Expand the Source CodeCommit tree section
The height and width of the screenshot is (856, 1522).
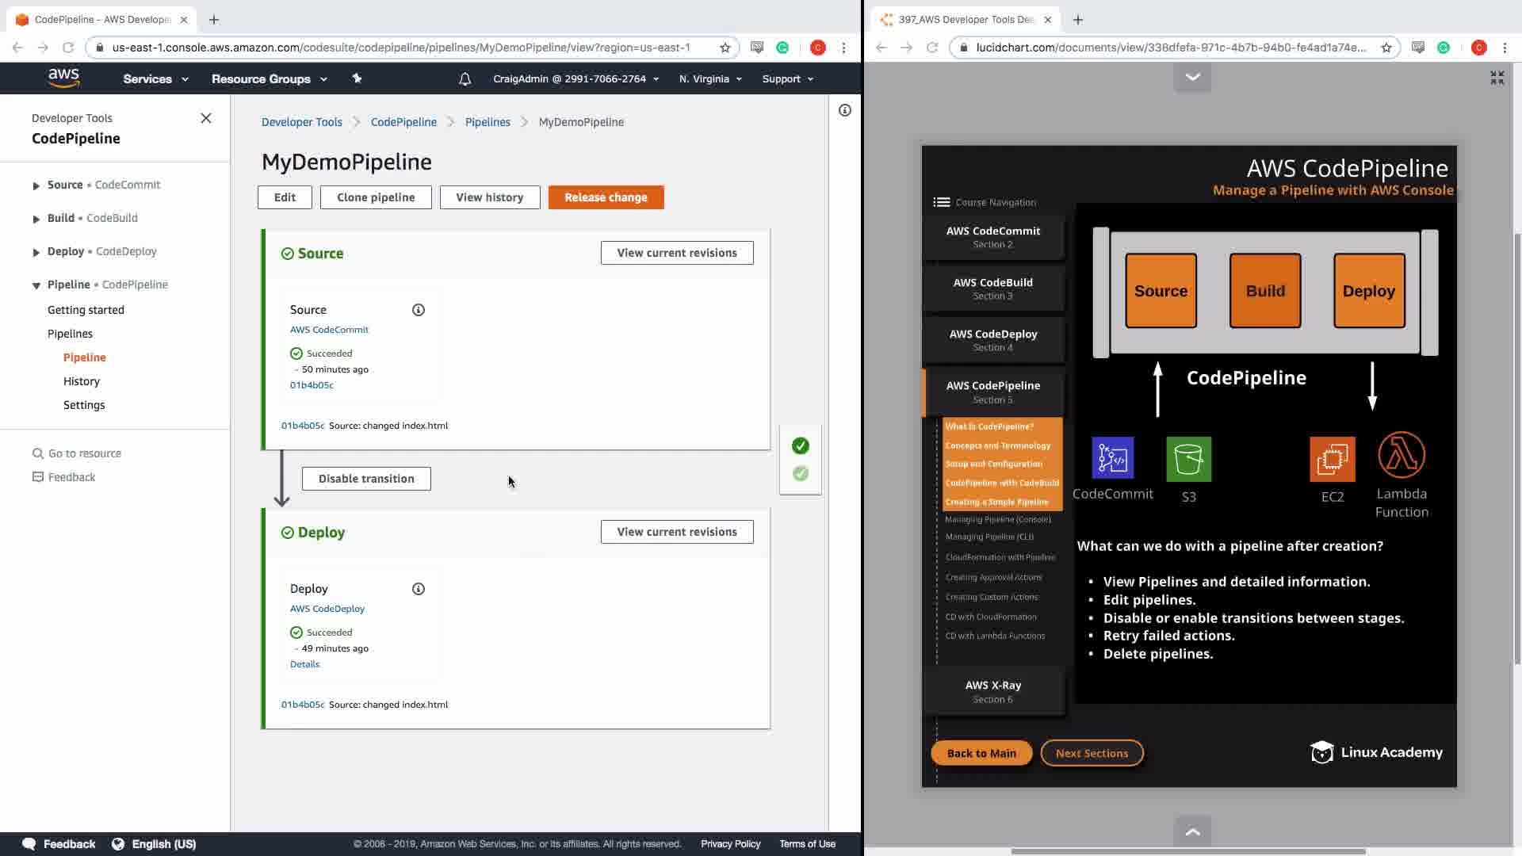click(x=36, y=185)
